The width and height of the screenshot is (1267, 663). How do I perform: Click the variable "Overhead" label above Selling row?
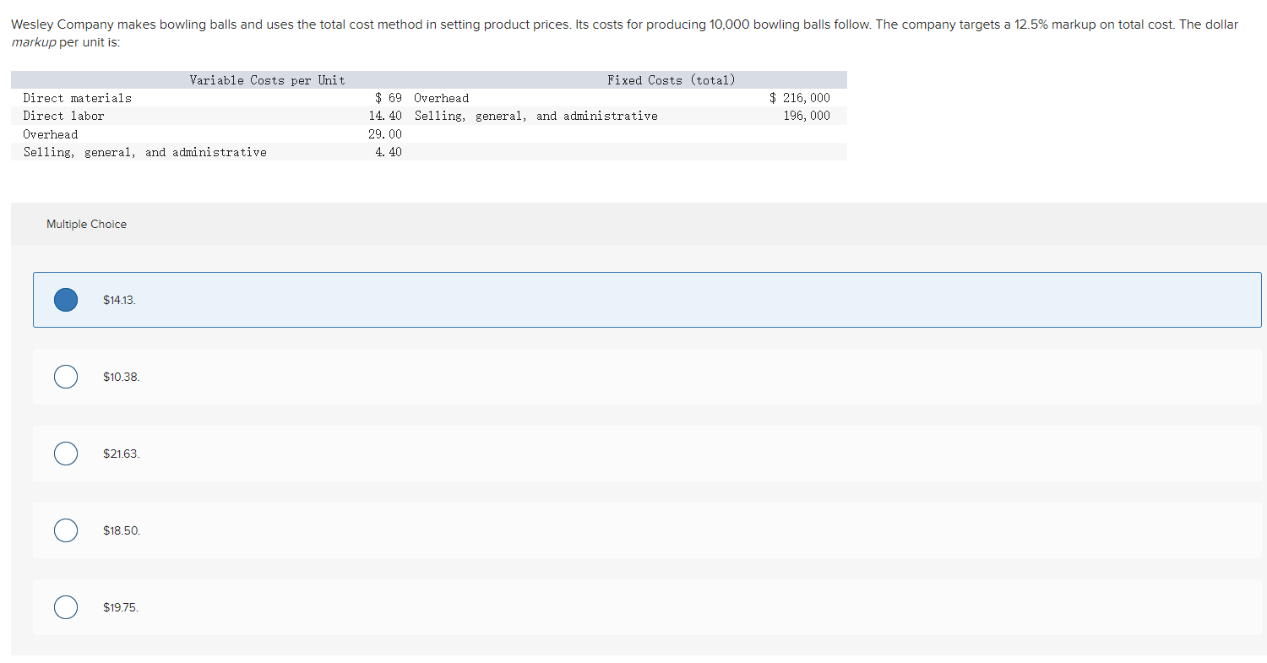[51, 134]
